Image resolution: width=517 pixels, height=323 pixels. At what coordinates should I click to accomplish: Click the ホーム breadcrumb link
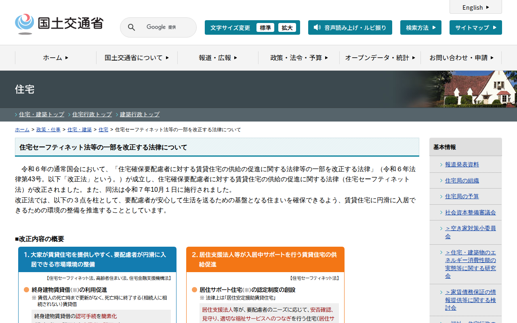pos(22,130)
